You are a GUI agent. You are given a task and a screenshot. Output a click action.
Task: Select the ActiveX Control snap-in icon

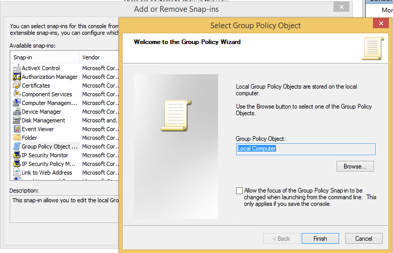(x=17, y=68)
